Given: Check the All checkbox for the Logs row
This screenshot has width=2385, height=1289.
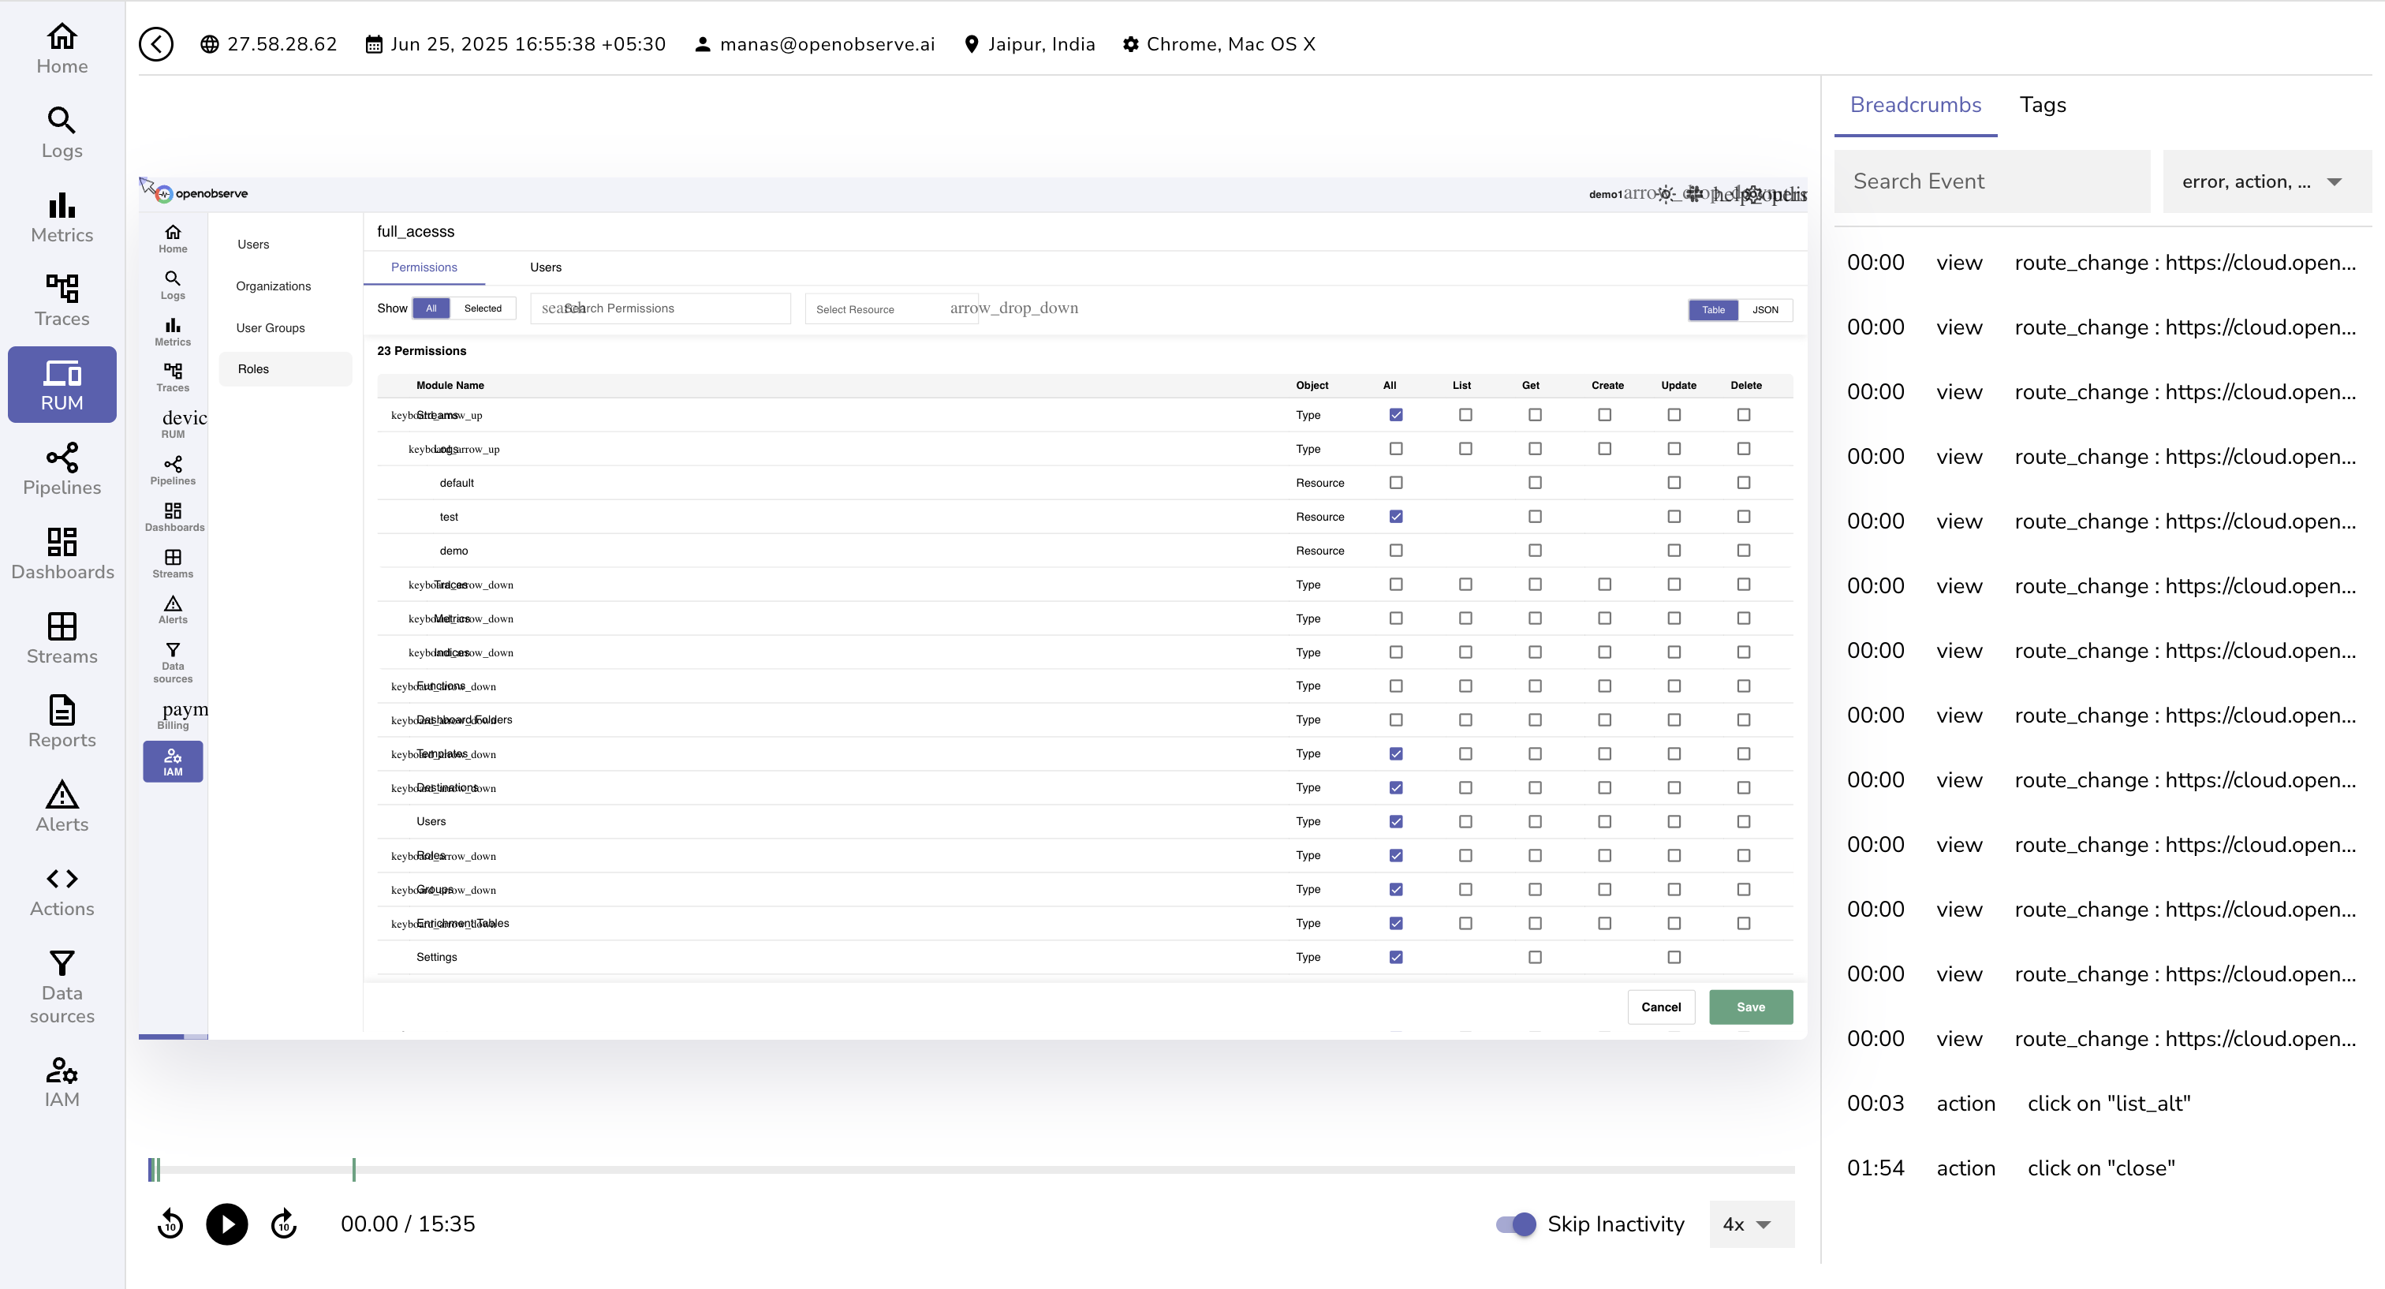Looking at the screenshot, I should click(1396, 449).
